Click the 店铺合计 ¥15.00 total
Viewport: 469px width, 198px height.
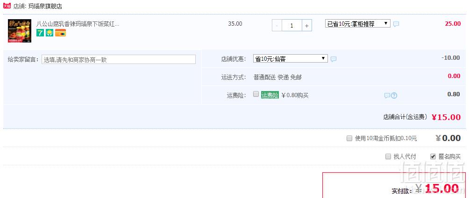(x=446, y=117)
